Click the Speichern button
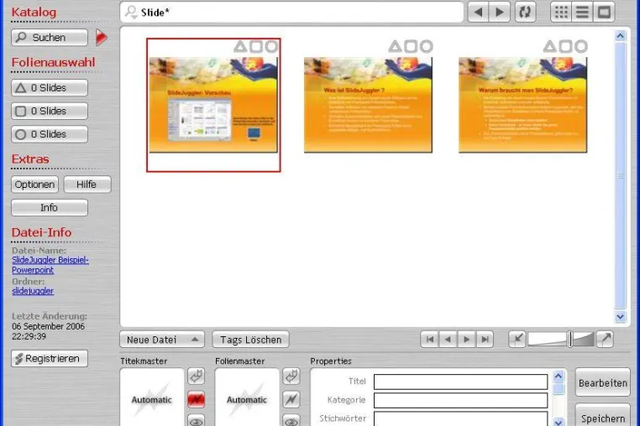 pyautogui.click(x=602, y=417)
